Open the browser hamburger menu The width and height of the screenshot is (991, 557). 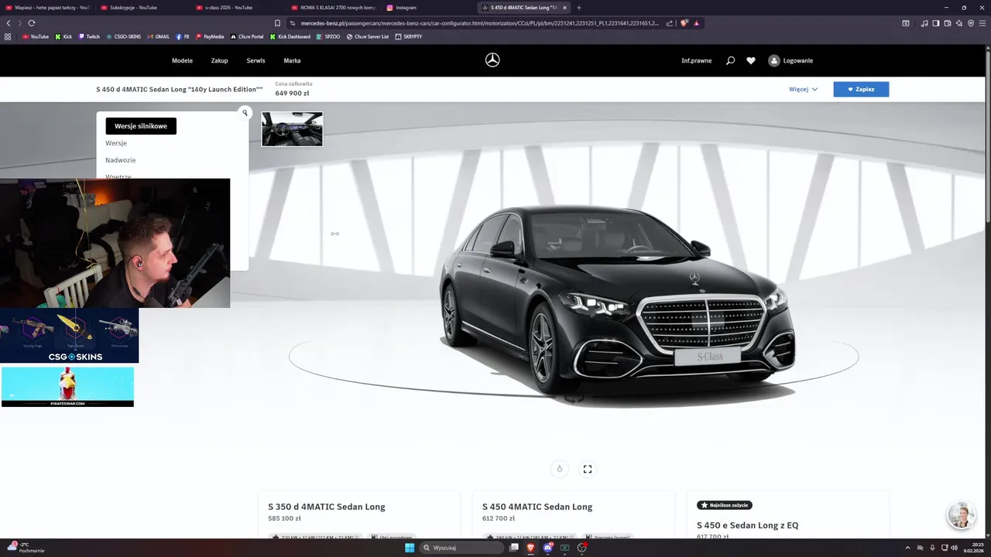[982, 23]
